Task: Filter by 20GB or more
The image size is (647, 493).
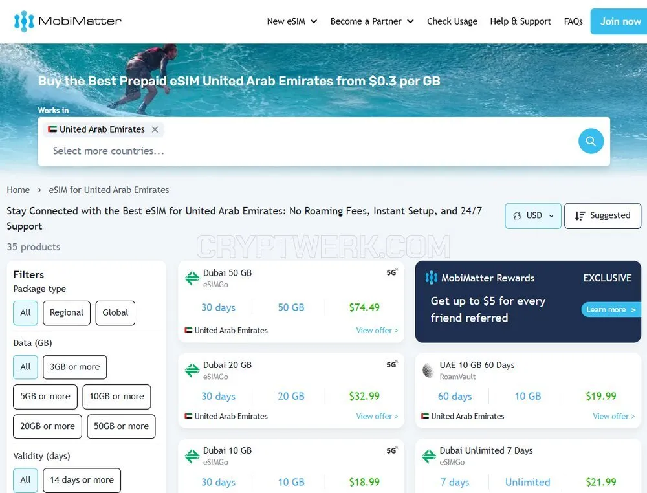Action: pyautogui.click(x=47, y=426)
